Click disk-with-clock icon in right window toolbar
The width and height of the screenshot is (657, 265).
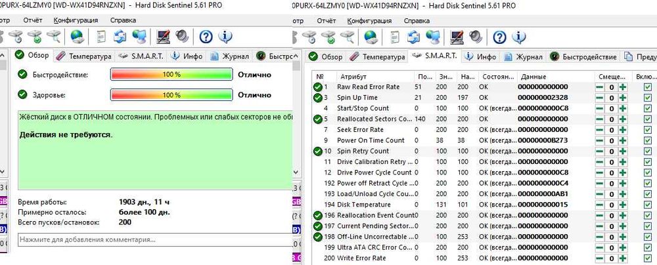point(309,37)
